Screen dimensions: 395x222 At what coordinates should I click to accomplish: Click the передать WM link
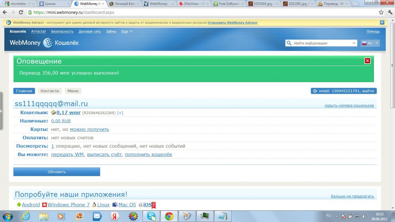pos(67,155)
